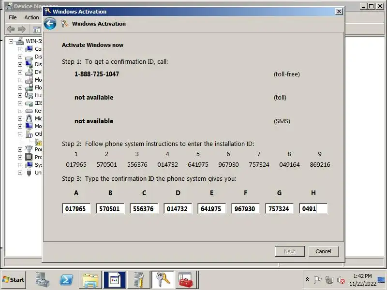Click confirmation ID field G
Viewport: 387px width, 290px height.
[280, 209]
